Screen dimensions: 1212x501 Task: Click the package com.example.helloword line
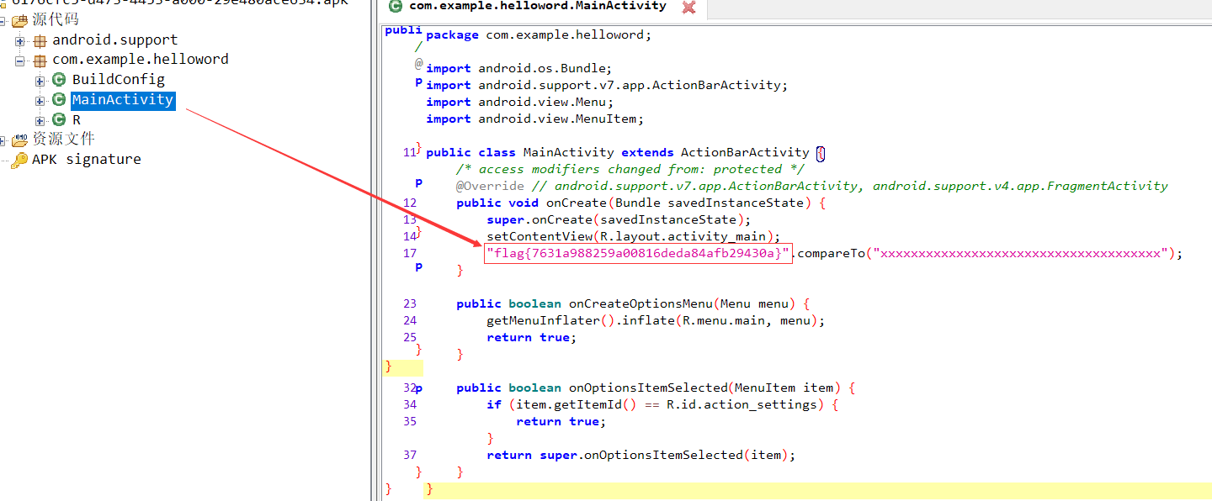click(x=539, y=34)
